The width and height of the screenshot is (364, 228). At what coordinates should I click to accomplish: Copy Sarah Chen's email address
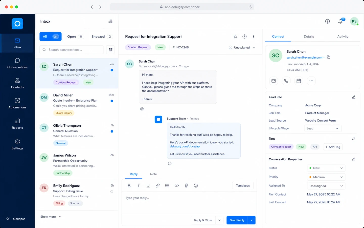pos(328,57)
